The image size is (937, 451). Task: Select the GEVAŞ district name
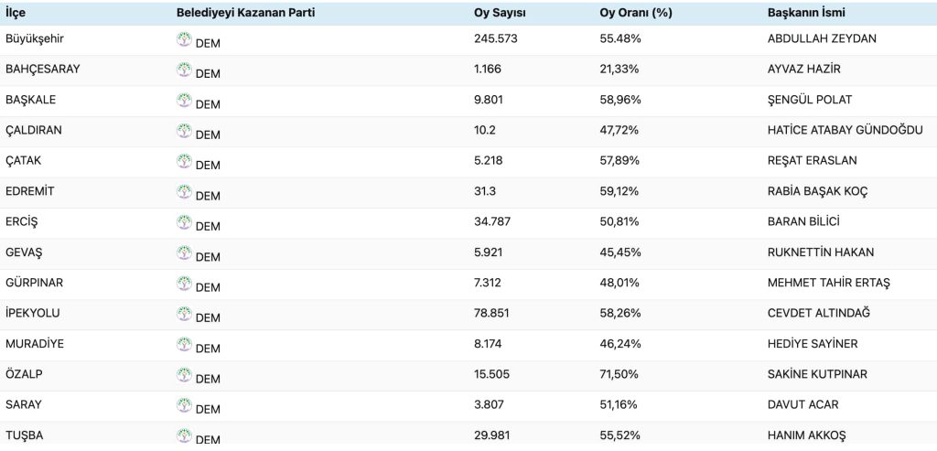(24, 252)
